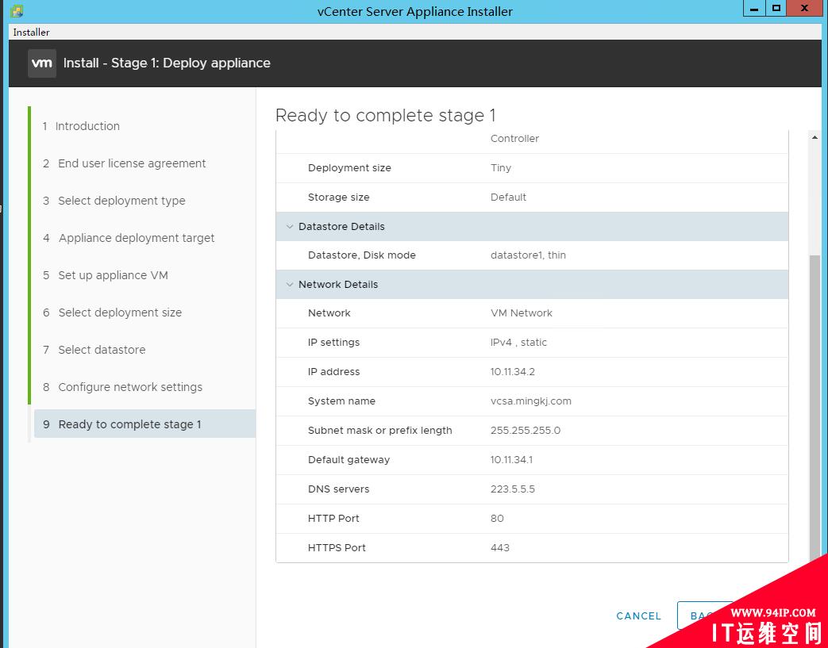828x648 pixels.
Task: Go to step 1 Introduction
Action: [81, 126]
